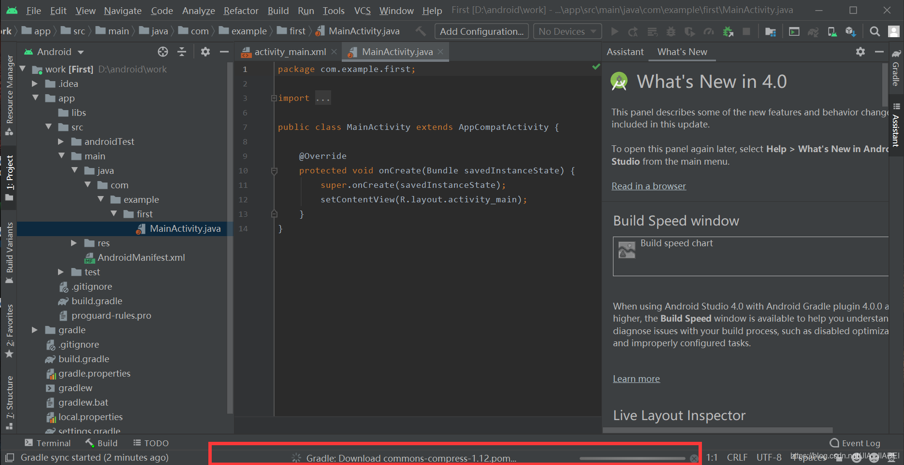
Task: Expand the res folder arrow
Action: (74, 243)
